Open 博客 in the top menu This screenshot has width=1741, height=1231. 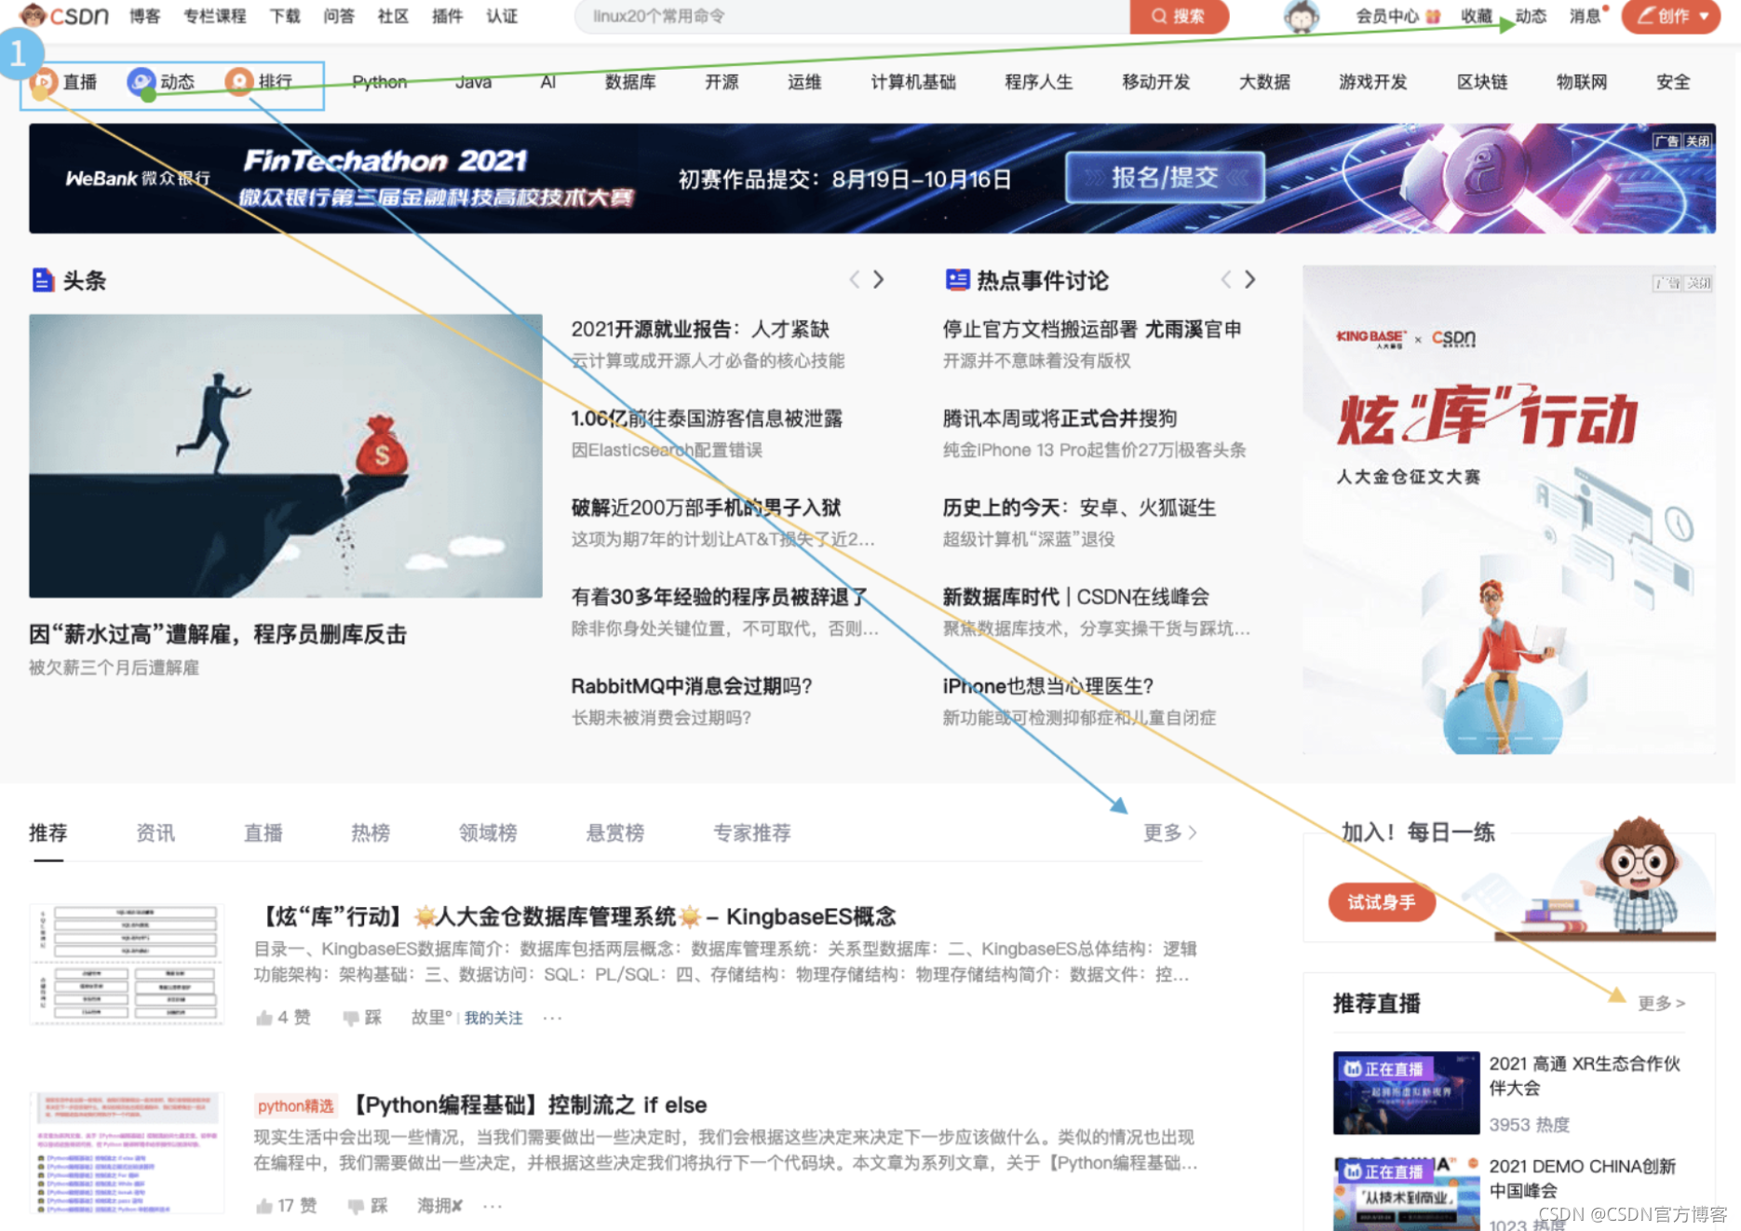point(144,16)
